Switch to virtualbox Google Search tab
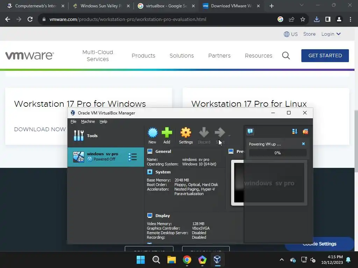 pos(166,6)
